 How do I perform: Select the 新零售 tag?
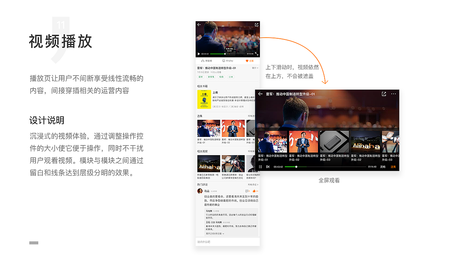point(211,77)
